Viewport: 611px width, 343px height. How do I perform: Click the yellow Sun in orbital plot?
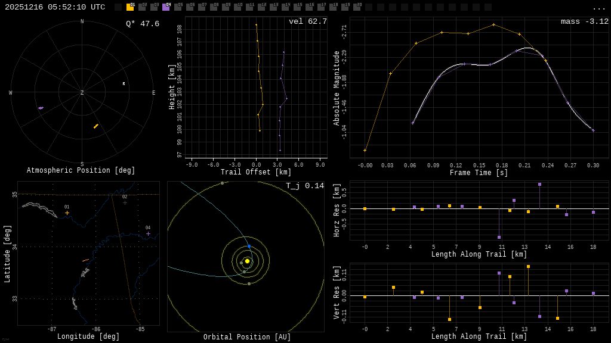(x=247, y=261)
